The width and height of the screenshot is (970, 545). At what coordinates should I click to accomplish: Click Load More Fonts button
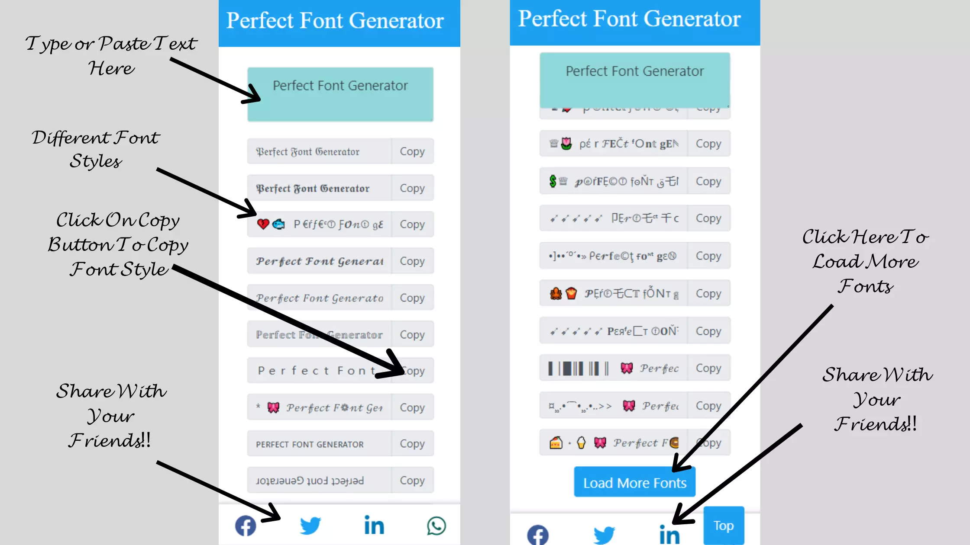(634, 482)
